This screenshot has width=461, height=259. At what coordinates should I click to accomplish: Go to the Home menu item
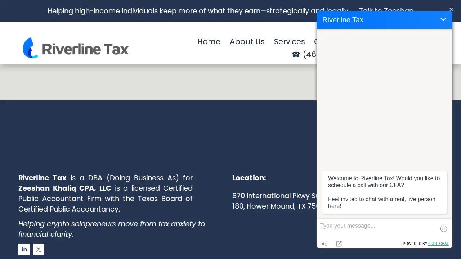pyautogui.click(x=209, y=42)
